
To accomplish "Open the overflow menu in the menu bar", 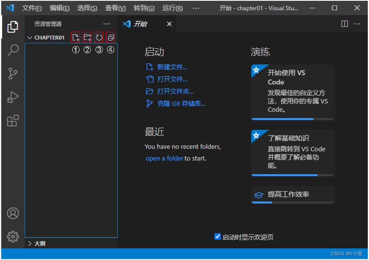I will 196,8.
